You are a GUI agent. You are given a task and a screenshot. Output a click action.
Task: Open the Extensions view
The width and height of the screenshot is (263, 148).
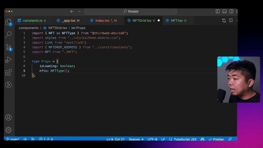8,72
